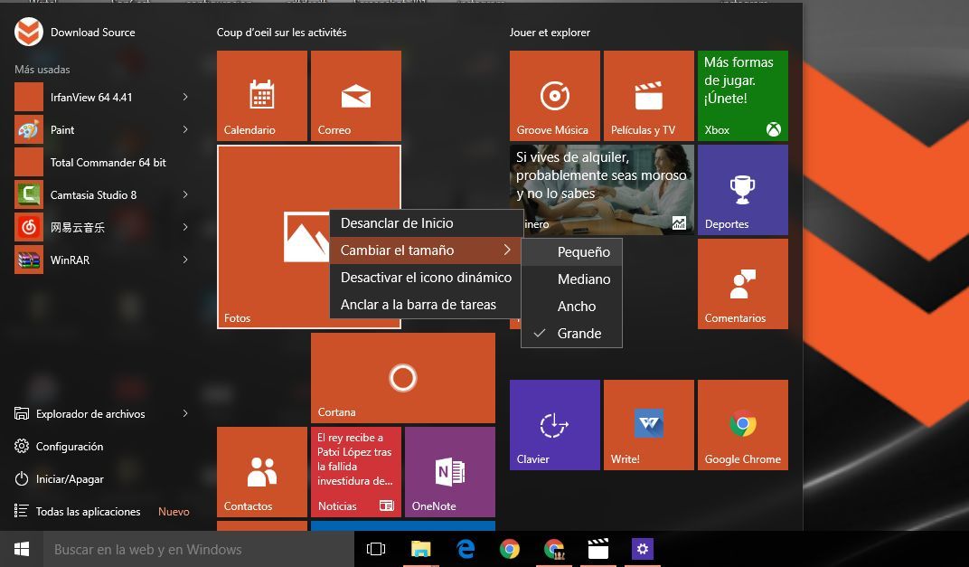Image resolution: width=969 pixels, height=567 pixels.
Task: Choose the Pequeño tile size
Action: (571, 252)
